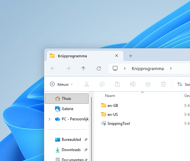Refresh the Knipprogramma folder view
Screen dimensions: 190x161
[99, 68]
